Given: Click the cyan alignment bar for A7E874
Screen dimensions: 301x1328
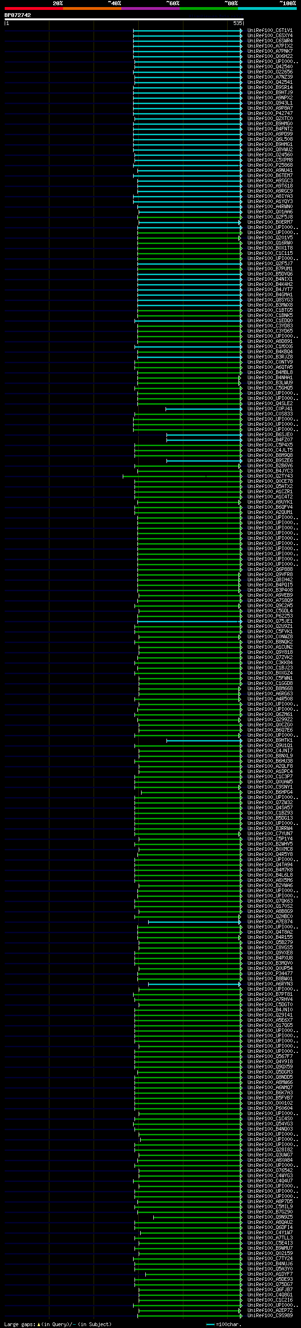Looking at the screenshot, I should pyautogui.click(x=195, y=922).
